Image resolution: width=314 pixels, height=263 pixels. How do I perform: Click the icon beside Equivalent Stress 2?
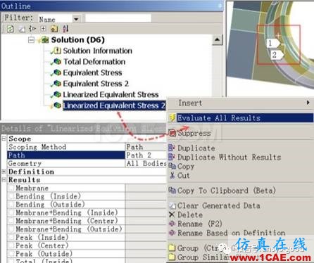pos(57,84)
